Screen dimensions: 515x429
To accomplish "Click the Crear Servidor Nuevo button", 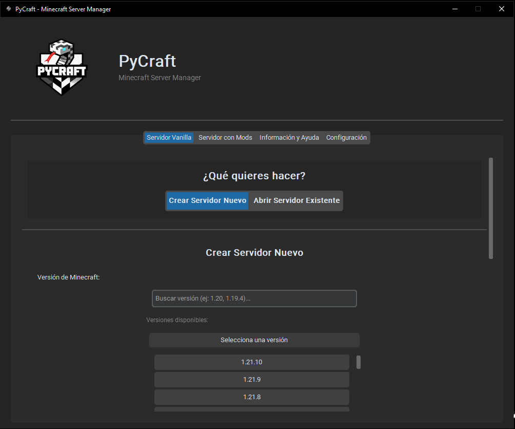I will pos(207,200).
